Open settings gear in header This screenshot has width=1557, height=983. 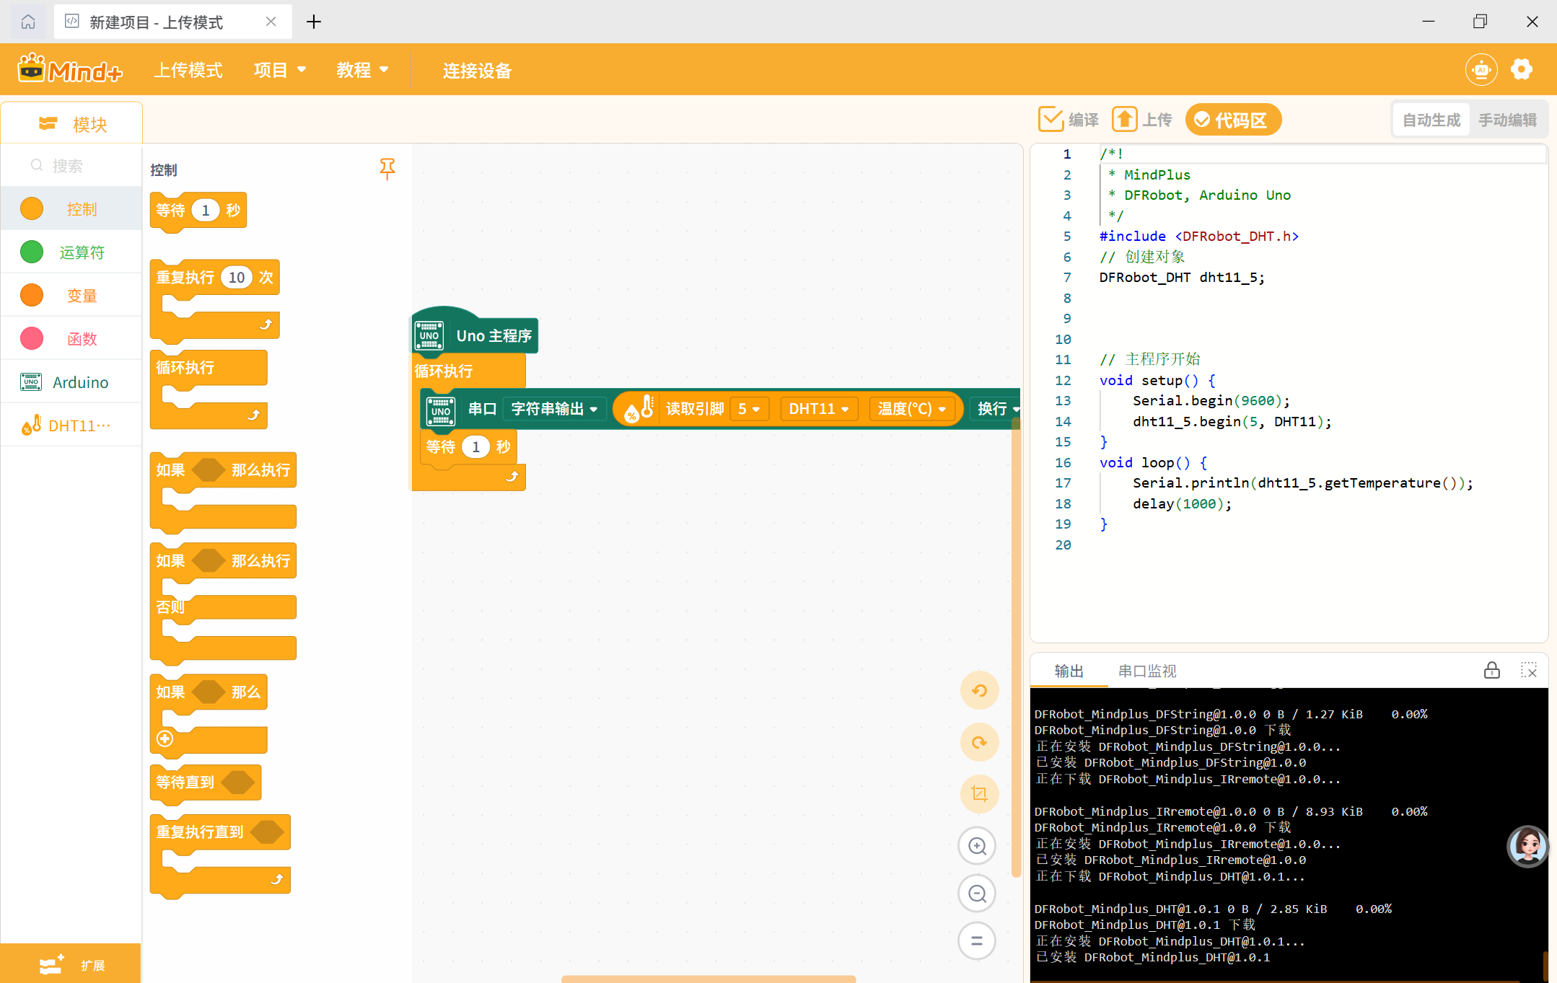tap(1522, 70)
